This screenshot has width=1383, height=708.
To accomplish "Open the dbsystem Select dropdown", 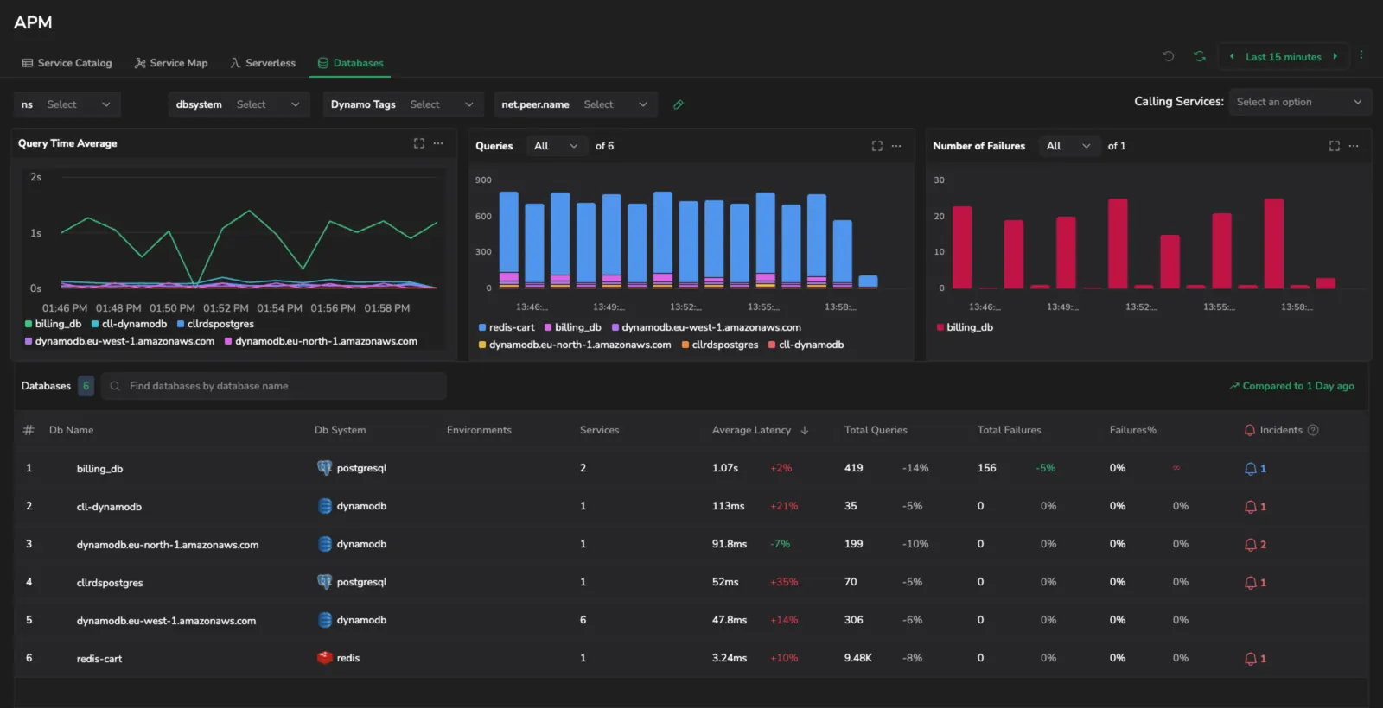I will pos(269,104).
